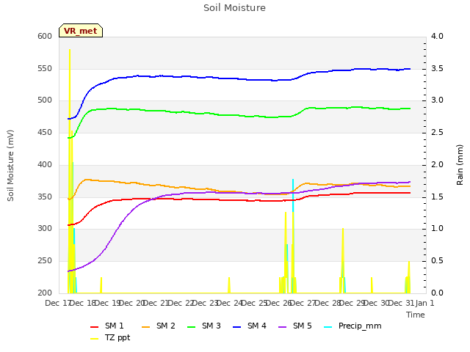The image size is (470, 352).
Task: Select Precip_mm legend entry
Action: 352,326
